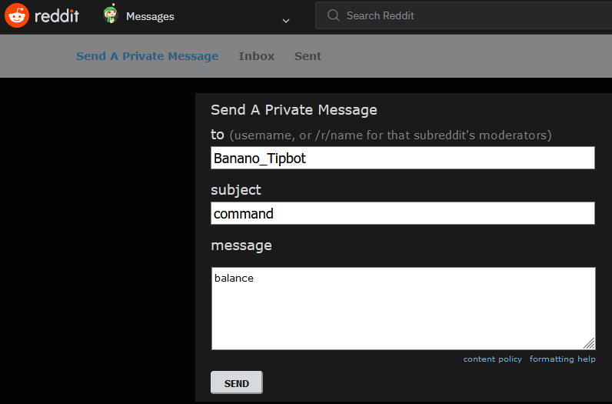612x404 pixels.
Task: Click the reddit wordmark text
Action: [x=57, y=15]
